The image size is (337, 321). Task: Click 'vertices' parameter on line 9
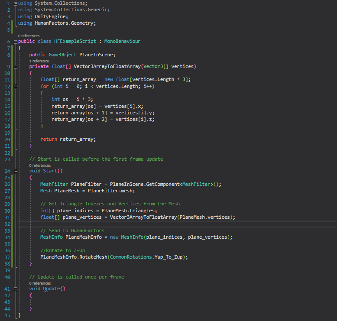click(x=182, y=66)
